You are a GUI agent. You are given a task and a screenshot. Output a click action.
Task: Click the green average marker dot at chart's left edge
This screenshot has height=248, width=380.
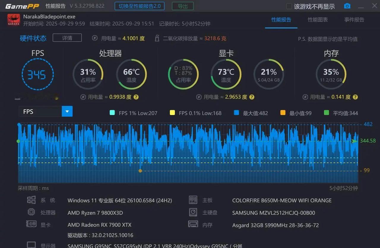[x=18, y=141]
